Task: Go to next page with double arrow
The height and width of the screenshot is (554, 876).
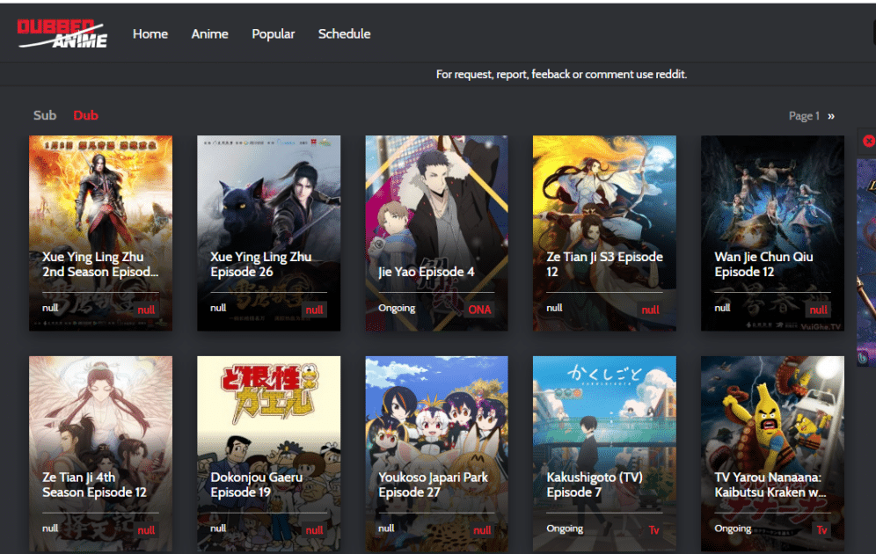Action: (x=831, y=116)
